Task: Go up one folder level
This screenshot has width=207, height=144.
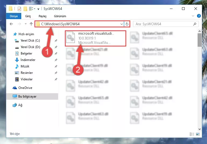Action: (31, 24)
